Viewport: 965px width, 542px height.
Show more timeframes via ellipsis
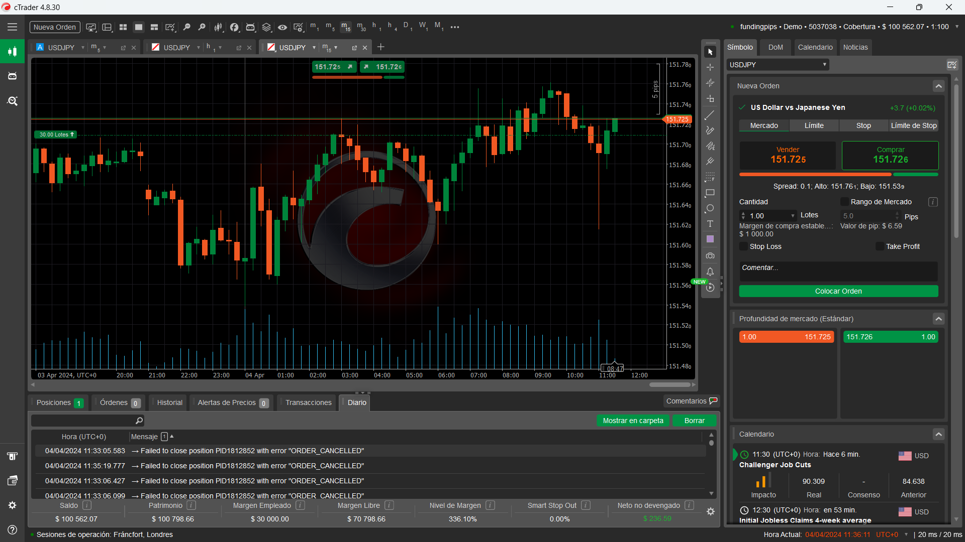tap(455, 27)
